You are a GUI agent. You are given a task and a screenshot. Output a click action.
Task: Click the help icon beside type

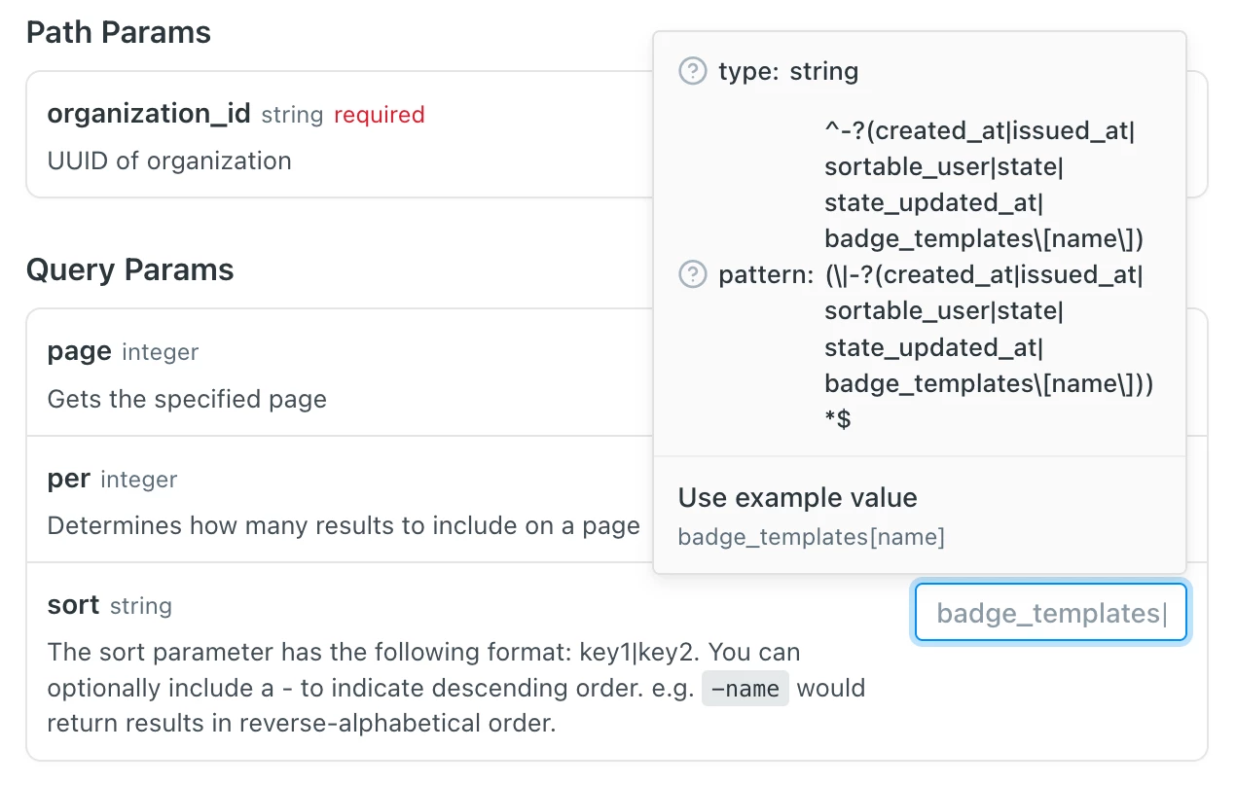click(x=692, y=71)
